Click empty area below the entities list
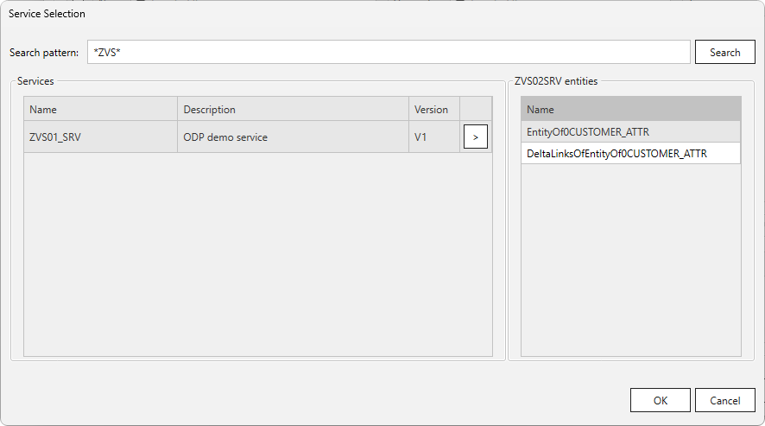 (630, 259)
